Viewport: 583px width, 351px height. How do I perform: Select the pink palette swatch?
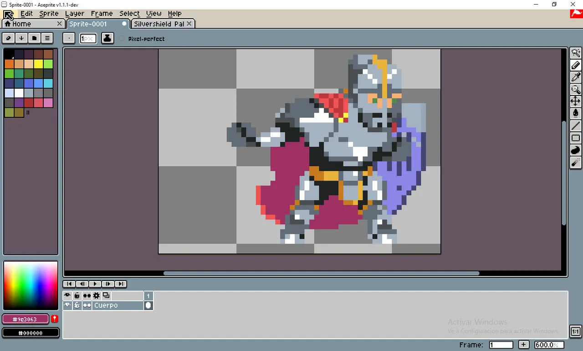click(x=48, y=102)
